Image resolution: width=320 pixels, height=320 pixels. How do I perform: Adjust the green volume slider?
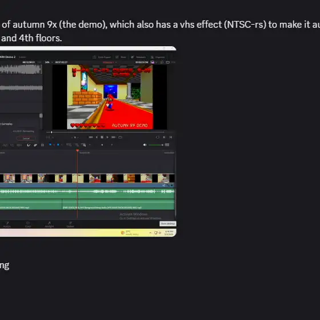click(x=155, y=145)
